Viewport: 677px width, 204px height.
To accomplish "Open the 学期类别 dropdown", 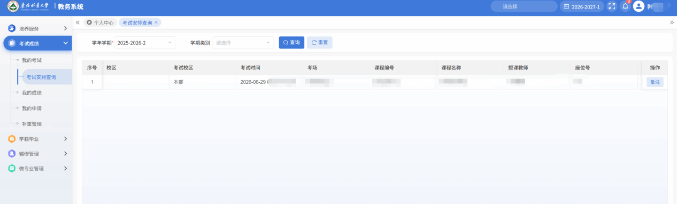I will tap(243, 43).
